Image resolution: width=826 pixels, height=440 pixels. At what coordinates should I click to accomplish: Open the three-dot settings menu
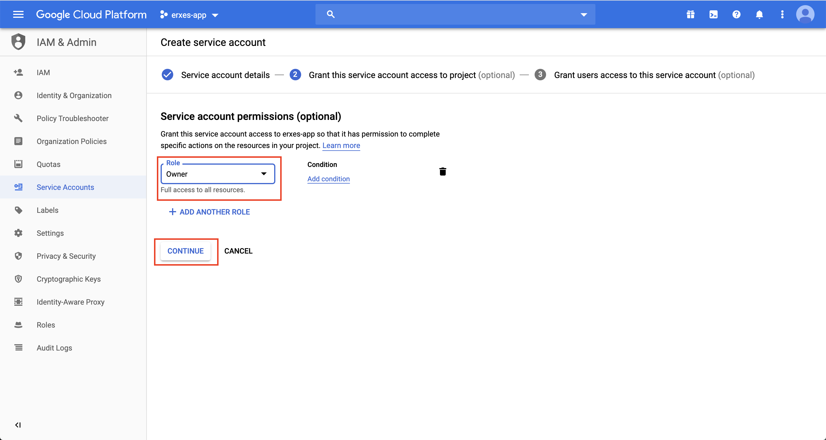pos(782,14)
